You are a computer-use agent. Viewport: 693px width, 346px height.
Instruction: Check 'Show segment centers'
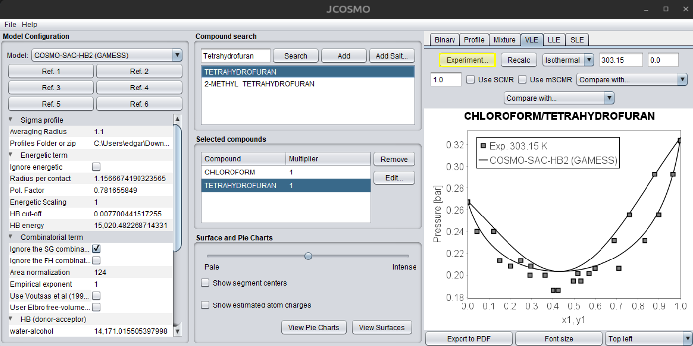coord(205,283)
